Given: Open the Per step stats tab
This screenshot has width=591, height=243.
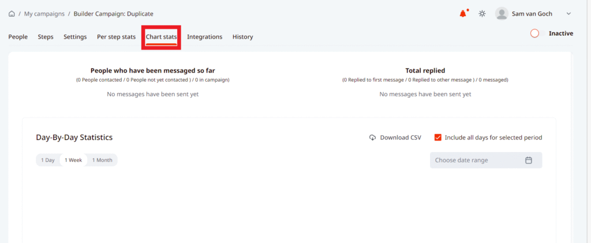Looking at the screenshot, I should pyautogui.click(x=116, y=37).
